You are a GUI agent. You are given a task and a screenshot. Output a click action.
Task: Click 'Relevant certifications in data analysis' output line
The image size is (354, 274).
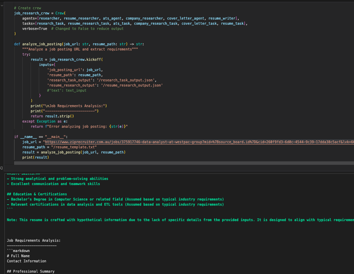[115, 205]
